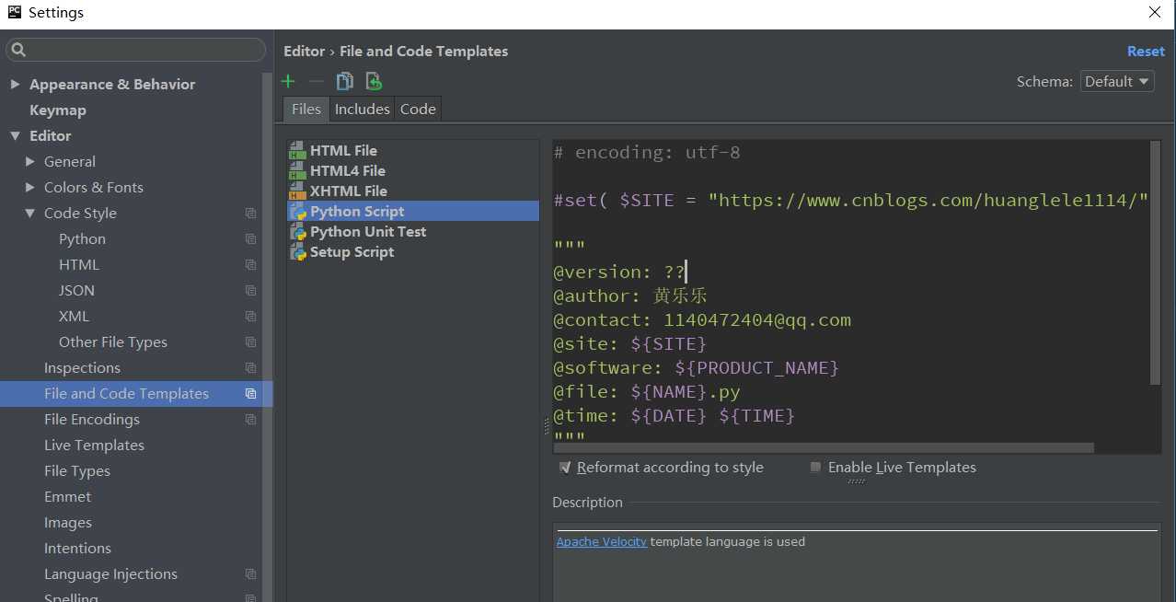This screenshot has width=1176, height=602.
Task: Open Intentions settings
Action: pos(77,548)
